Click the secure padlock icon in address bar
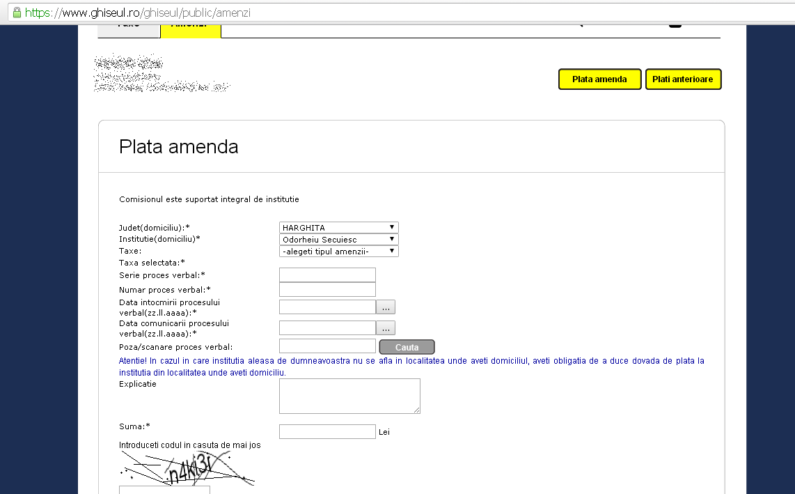Image resolution: width=795 pixels, height=494 pixels. click(17, 13)
